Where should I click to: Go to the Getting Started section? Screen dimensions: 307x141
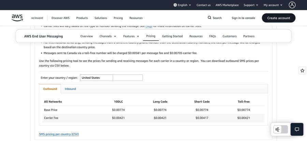pos(172,36)
